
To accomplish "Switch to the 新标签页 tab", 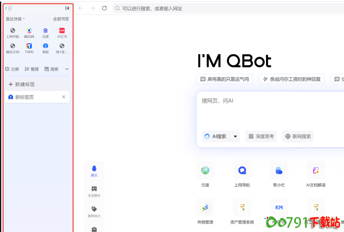I will tap(32, 97).
